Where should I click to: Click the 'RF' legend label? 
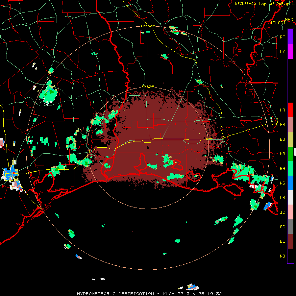pyautogui.click(x=282, y=37)
